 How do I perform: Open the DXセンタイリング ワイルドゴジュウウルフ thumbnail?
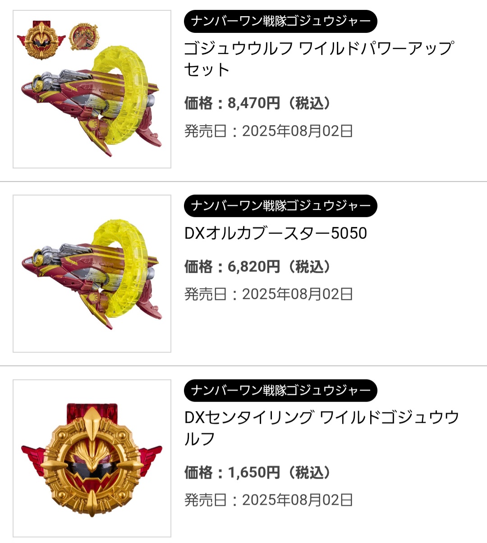point(92,458)
